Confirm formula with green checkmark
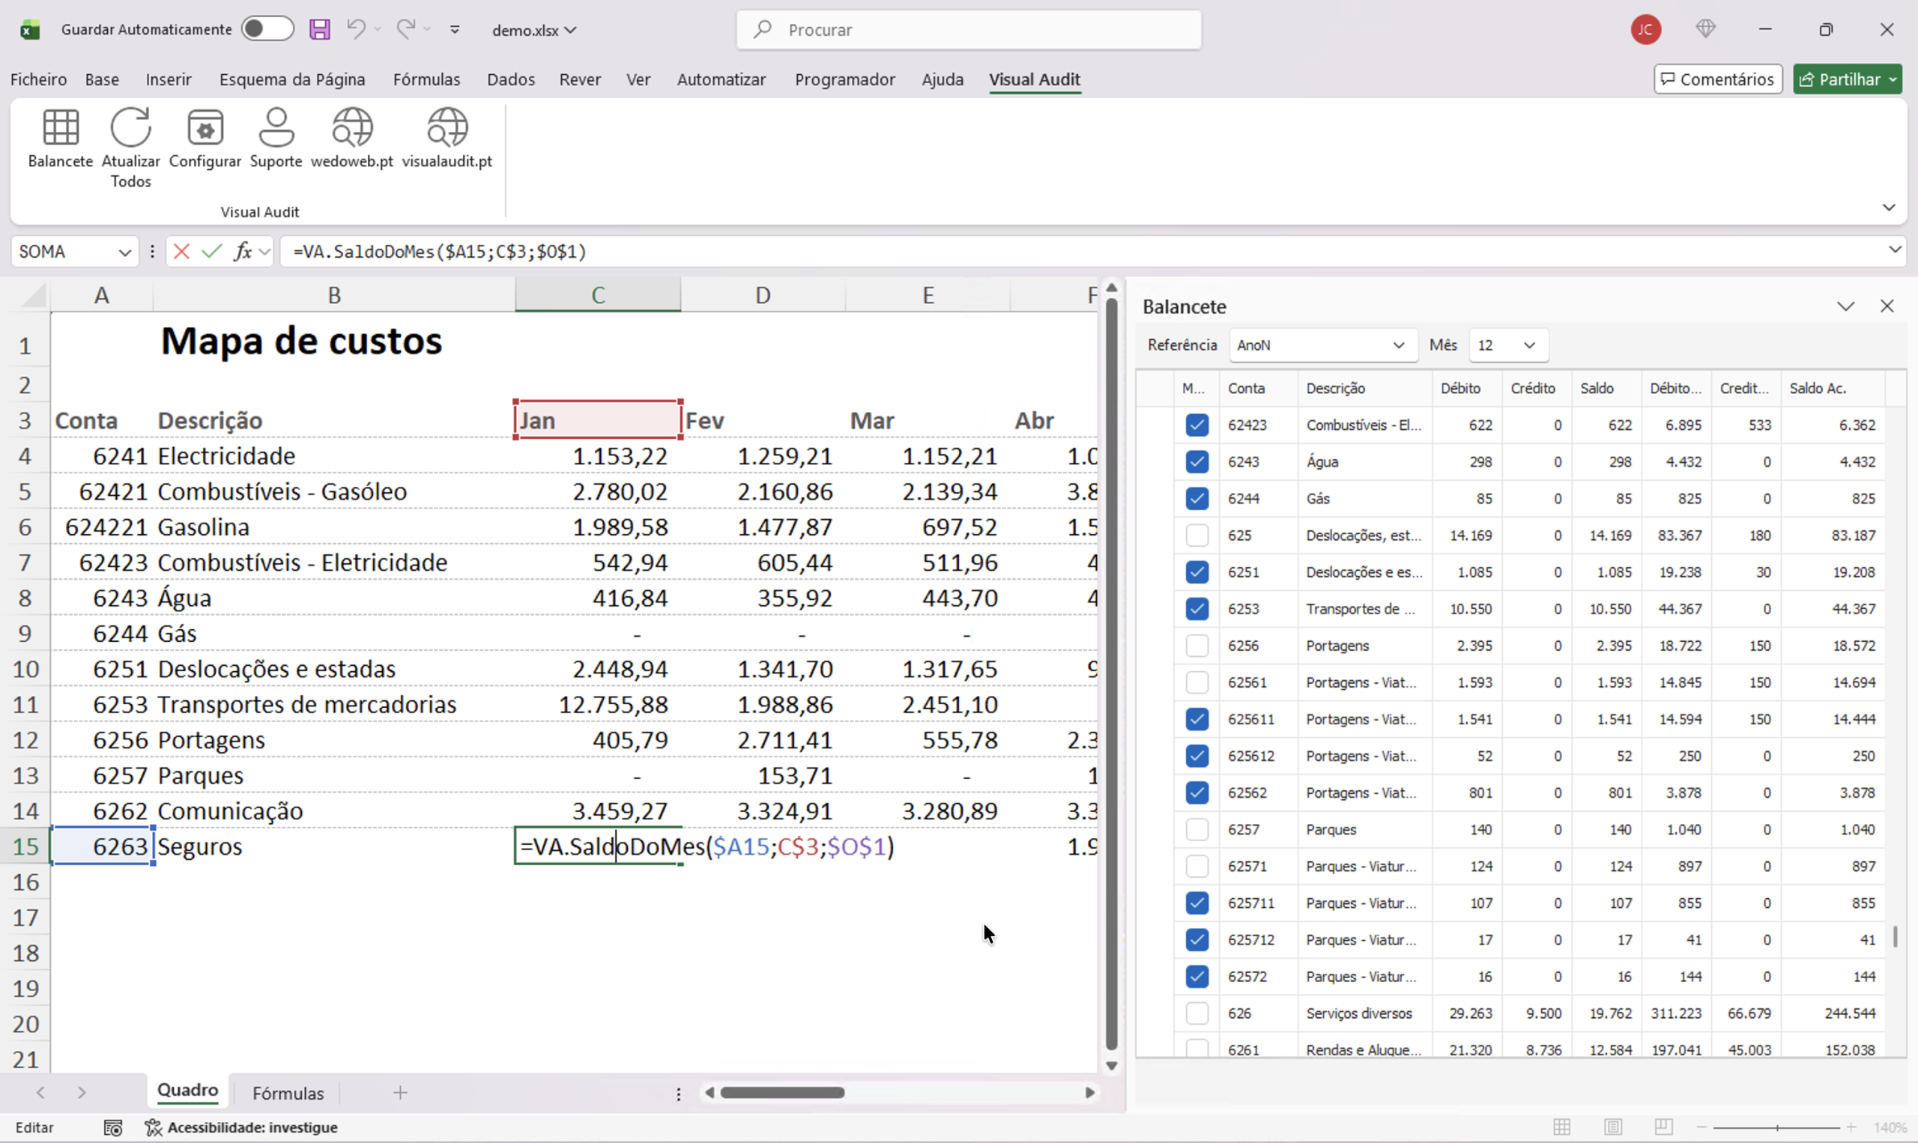This screenshot has width=1918, height=1143. point(211,251)
